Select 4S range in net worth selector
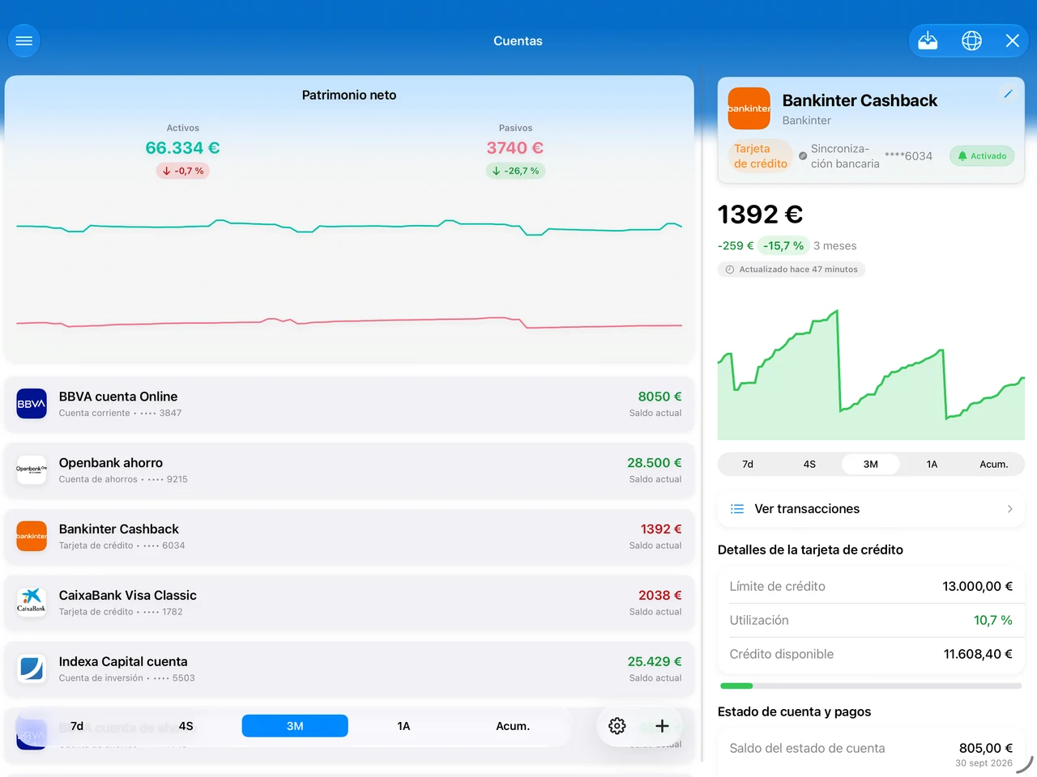1037x777 pixels. click(186, 726)
